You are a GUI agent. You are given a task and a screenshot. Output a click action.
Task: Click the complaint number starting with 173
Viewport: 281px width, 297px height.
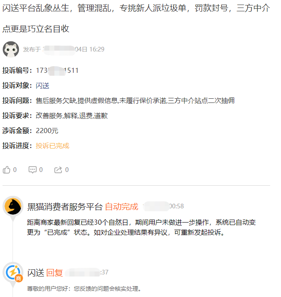pyautogui.click(x=57, y=70)
